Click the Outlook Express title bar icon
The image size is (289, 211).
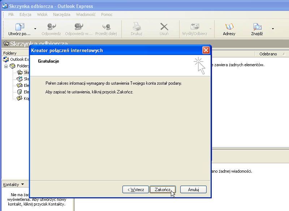pyautogui.click(x=5, y=6)
